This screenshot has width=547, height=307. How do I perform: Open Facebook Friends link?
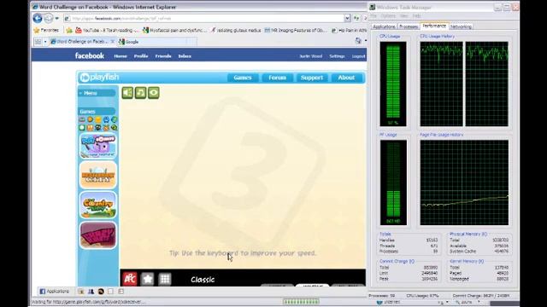[x=163, y=56]
